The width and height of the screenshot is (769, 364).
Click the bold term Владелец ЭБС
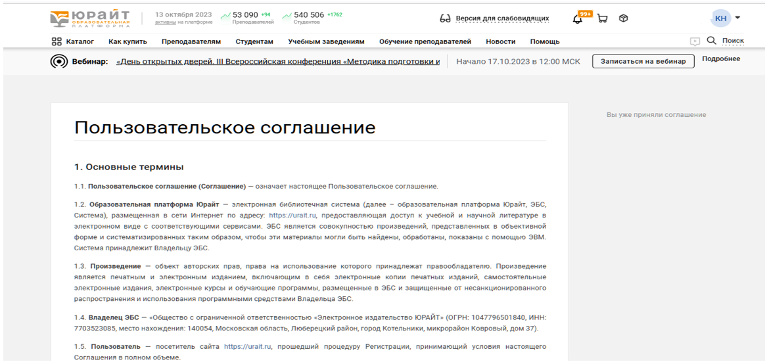[113, 317]
